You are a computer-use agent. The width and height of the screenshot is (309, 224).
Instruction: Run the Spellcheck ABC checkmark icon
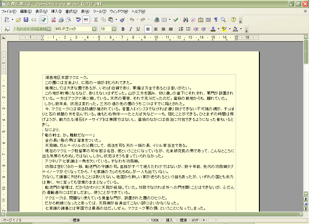78,20
